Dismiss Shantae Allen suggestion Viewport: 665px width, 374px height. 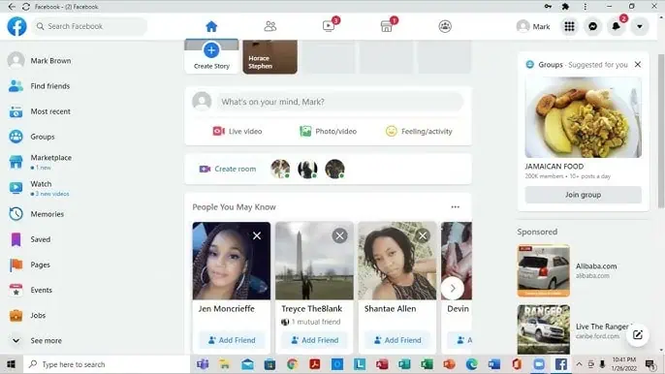coord(423,235)
